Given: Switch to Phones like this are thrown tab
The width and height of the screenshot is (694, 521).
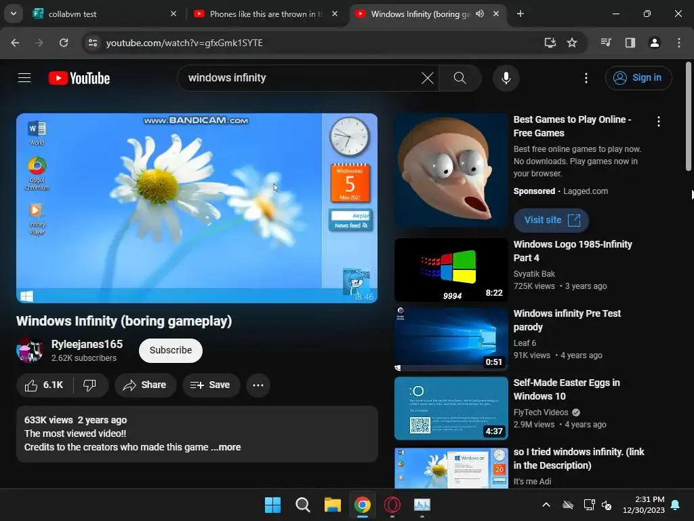Looking at the screenshot, I should click(266, 14).
